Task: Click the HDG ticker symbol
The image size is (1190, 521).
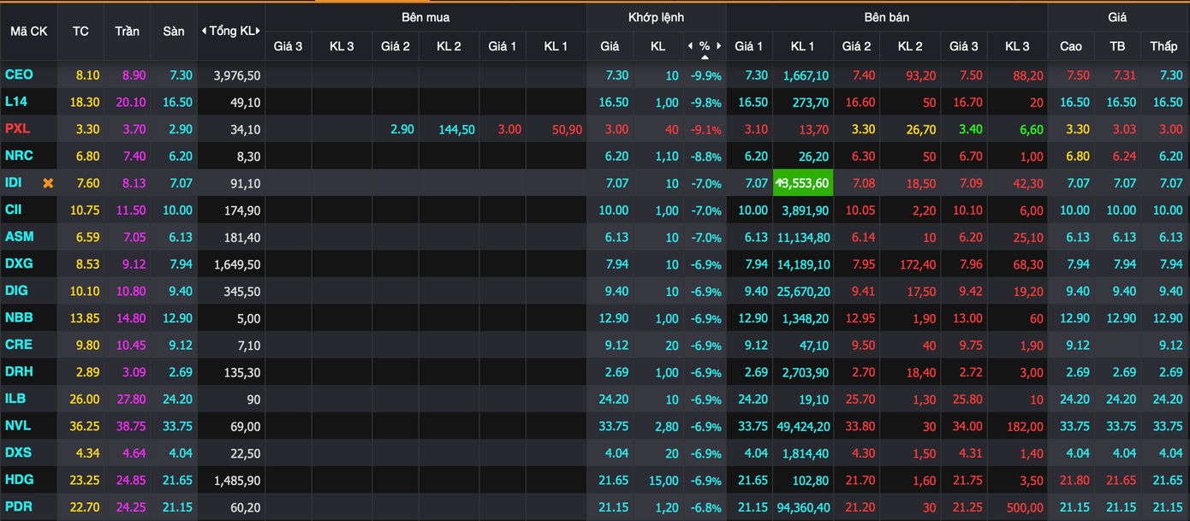Action: coord(19,480)
